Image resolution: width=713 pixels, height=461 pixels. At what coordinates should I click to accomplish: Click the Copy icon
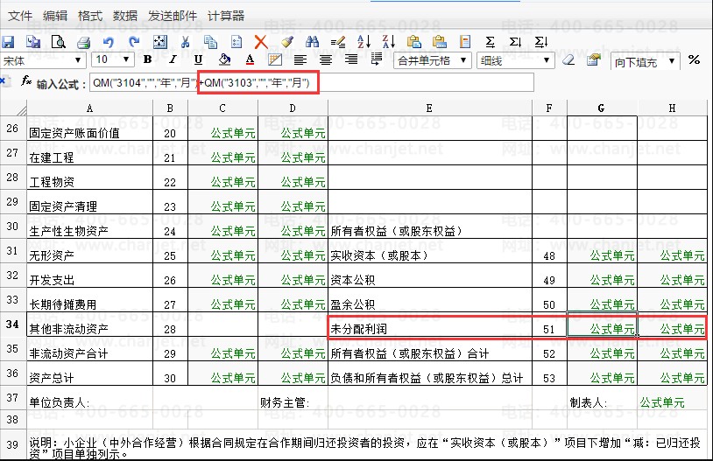tap(210, 42)
